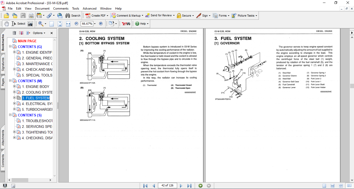The image size is (354, 189).
Task: Expand the 2. COOLING SYSTEM bookmark
Action: pyautogui.click(x=15, y=92)
